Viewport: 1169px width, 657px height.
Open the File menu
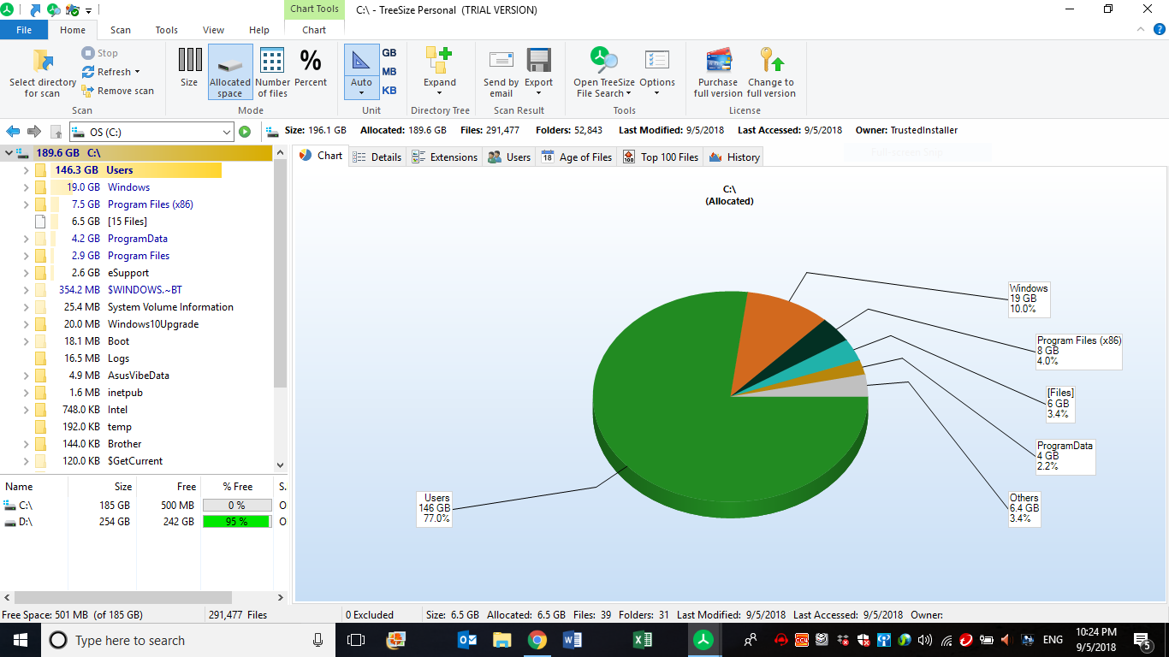pyautogui.click(x=24, y=30)
